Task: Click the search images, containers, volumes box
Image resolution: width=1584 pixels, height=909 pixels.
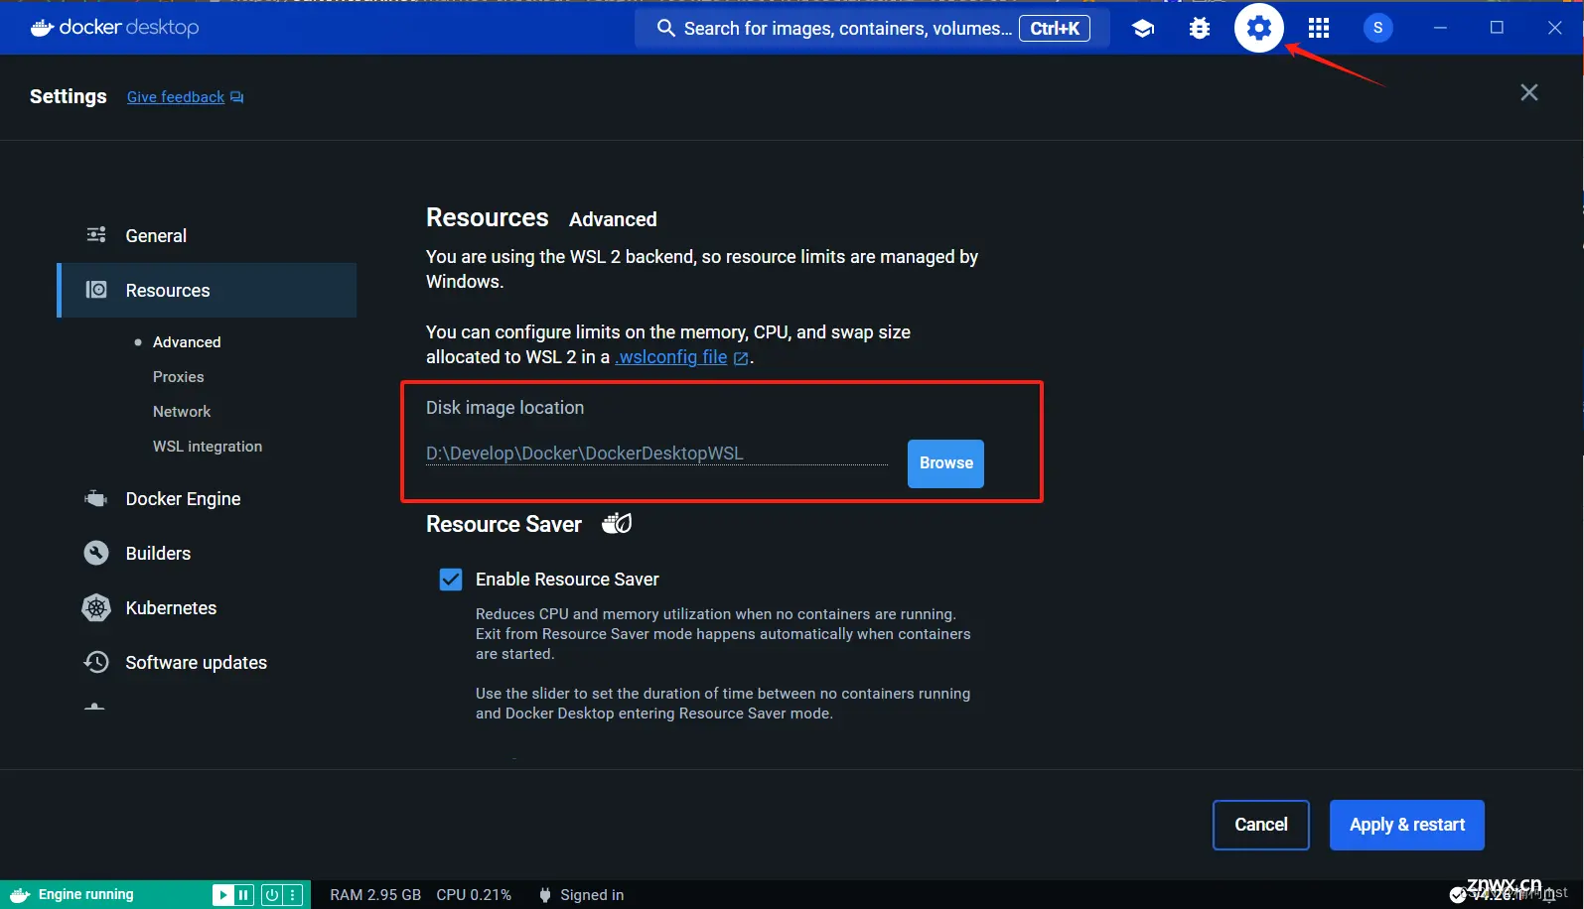Action: pyautogui.click(x=872, y=28)
